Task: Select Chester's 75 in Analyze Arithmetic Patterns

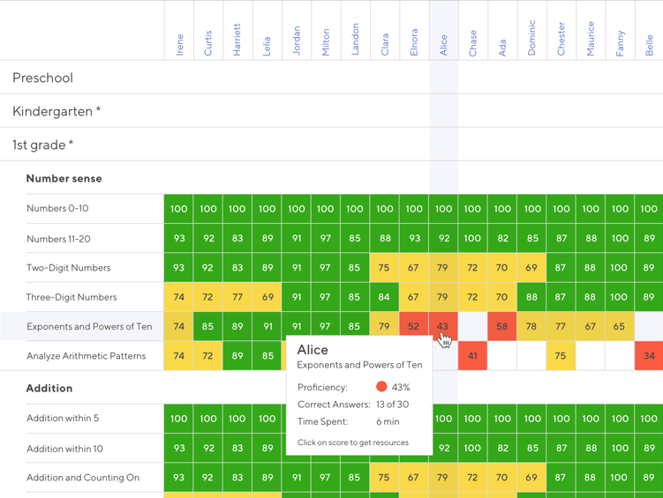Action: point(561,356)
